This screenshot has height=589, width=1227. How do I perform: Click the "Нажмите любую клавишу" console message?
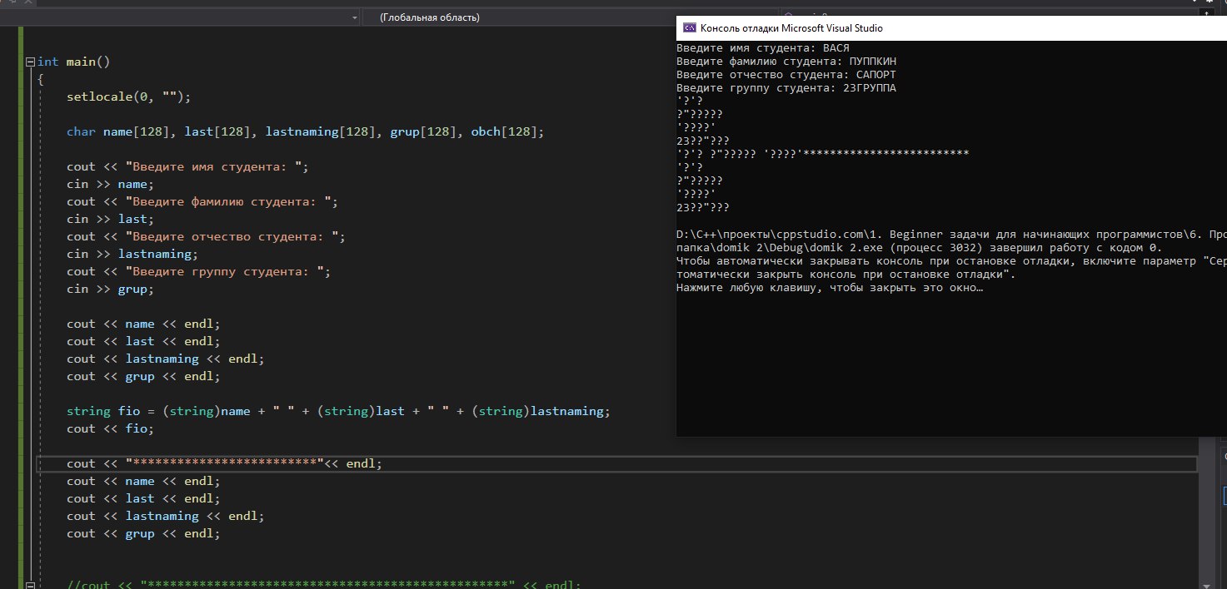[830, 288]
